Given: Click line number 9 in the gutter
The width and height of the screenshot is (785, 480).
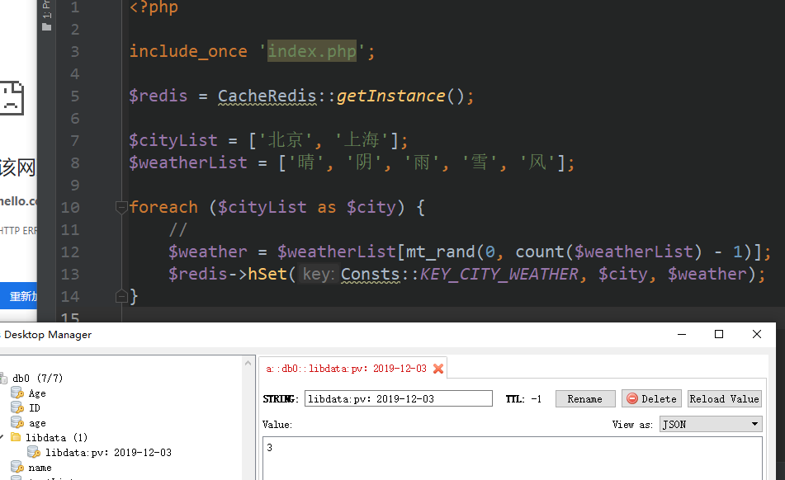Looking at the screenshot, I should [74, 185].
